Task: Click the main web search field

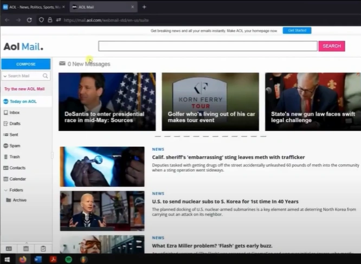Action: pos(208,46)
